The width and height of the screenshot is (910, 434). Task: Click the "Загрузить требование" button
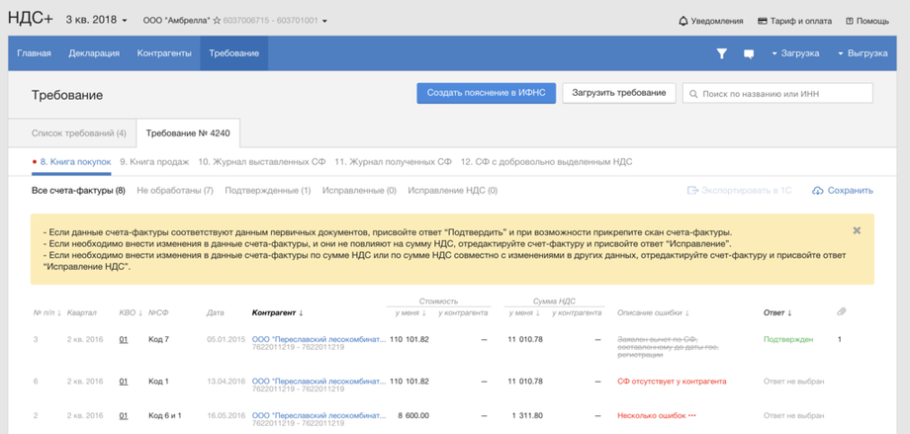[x=619, y=93]
